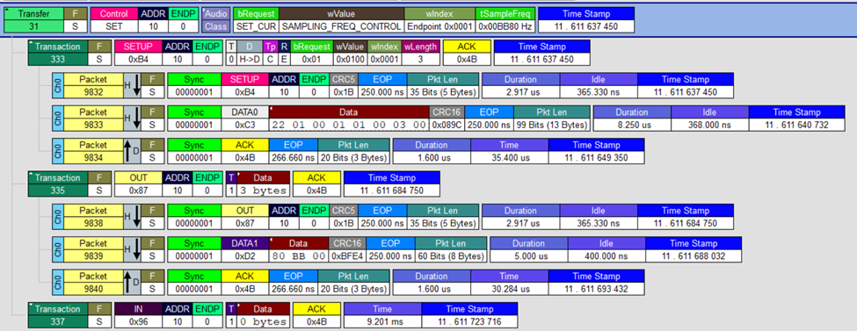
Task: Click the Endpoint 0x0001 wIndex cell
Action: [440, 20]
